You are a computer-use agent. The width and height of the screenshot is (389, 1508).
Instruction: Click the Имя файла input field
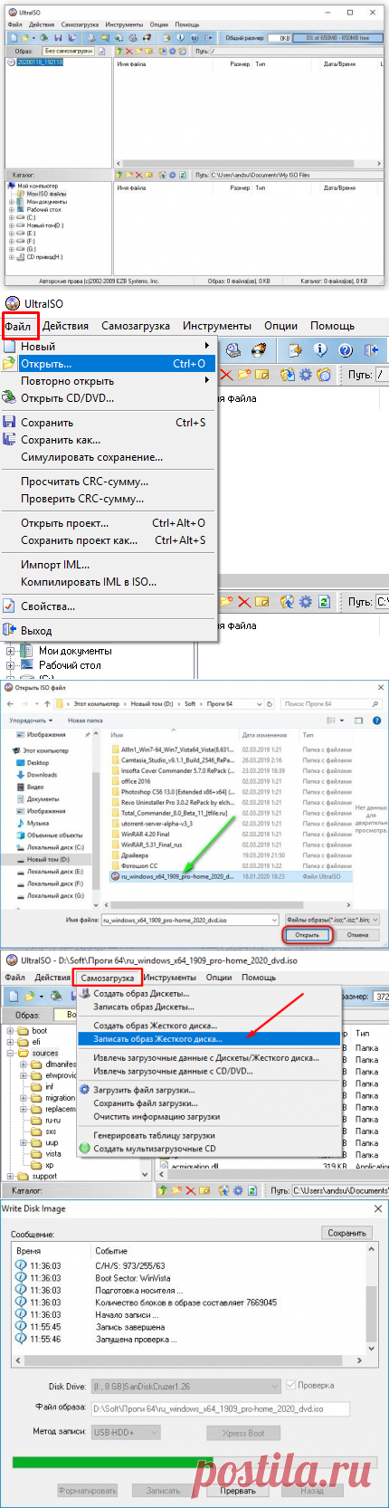click(x=191, y=919)
